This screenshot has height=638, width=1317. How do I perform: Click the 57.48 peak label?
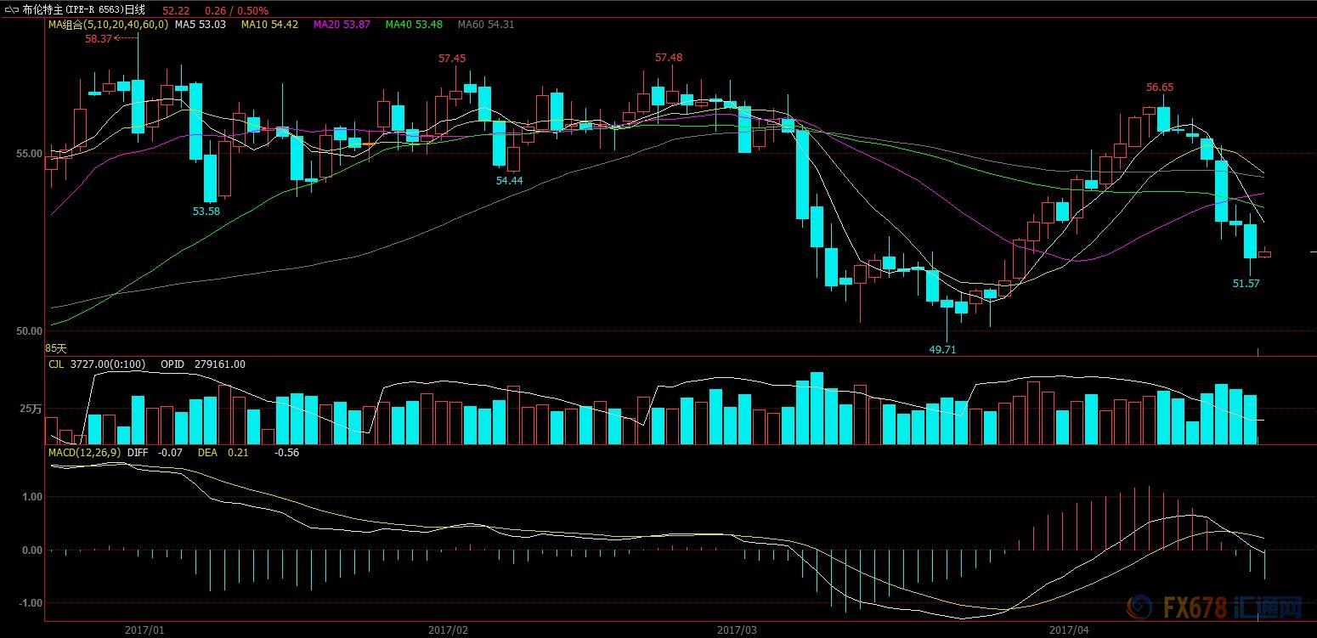(669, 58)
